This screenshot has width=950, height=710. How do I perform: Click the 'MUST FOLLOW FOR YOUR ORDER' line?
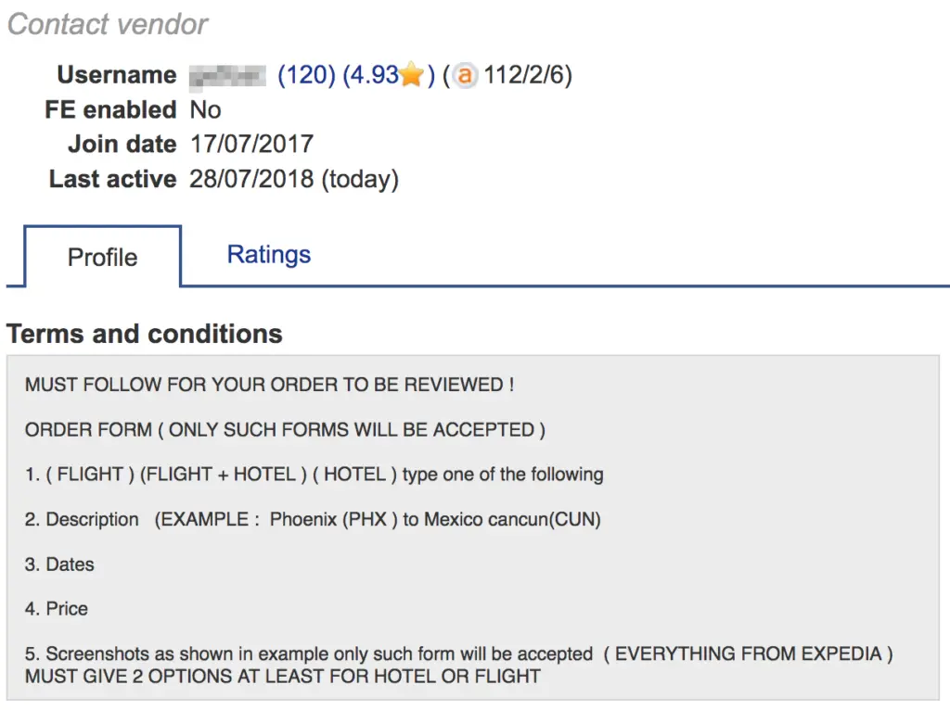coord(270,385)
